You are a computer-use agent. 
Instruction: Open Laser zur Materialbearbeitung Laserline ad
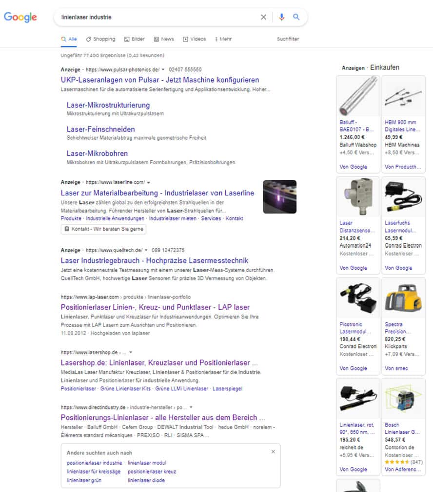coord(157,193)
